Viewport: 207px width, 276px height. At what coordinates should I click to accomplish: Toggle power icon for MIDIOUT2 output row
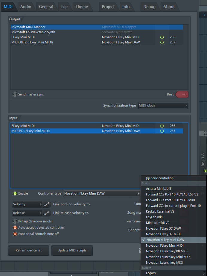162,42
